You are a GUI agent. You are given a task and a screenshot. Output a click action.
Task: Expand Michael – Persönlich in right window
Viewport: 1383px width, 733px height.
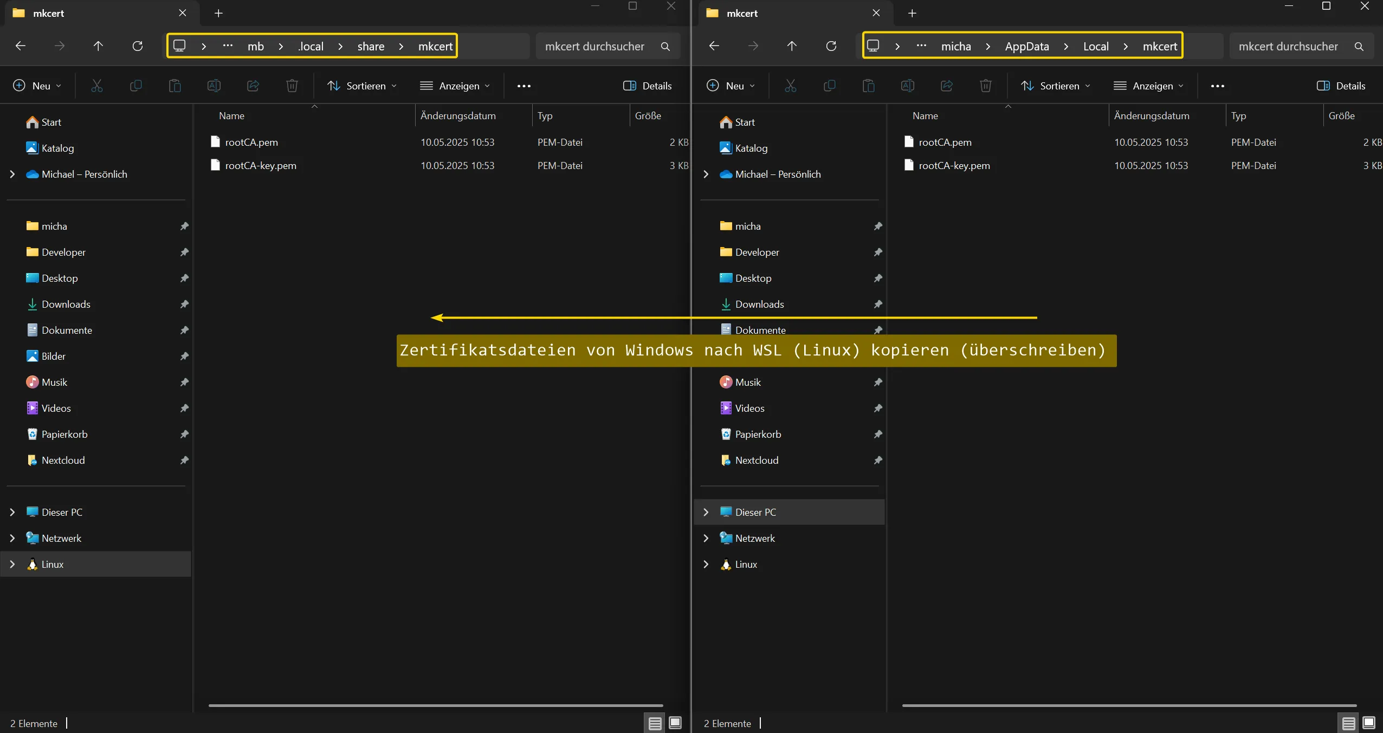coord(706,174)
